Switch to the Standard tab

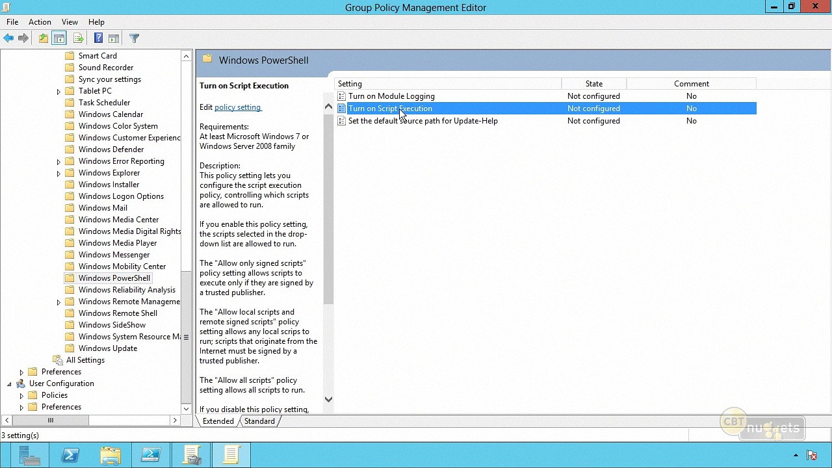[x=259, y=421]
